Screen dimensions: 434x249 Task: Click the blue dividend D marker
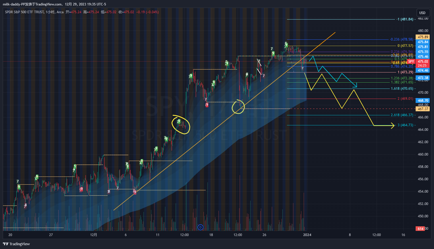(200, 227)
